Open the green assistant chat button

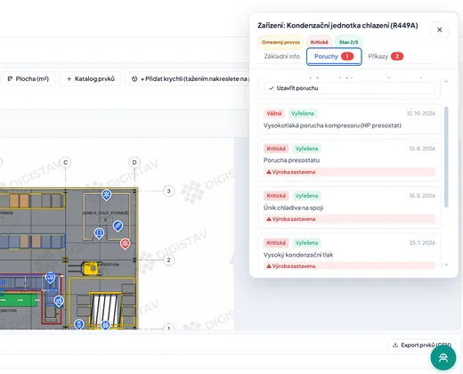(443, 357)
